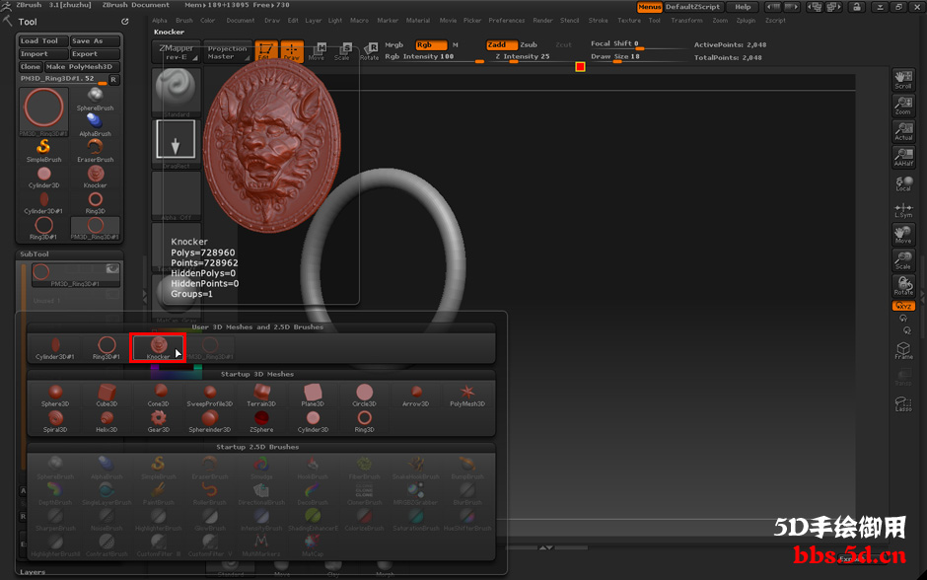Toggle SubTool PM3D_Ring3D#1 eye visibility
Image resolution: width=927 pixels, height=580 pixels.
pos(112,269)
